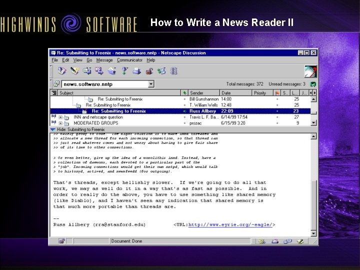Viewport: 360px width, 270px height.
Task: Click the Reply toolbar icon
Action: (87, 70)
